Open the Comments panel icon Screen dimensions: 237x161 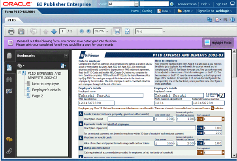(9, 139)
